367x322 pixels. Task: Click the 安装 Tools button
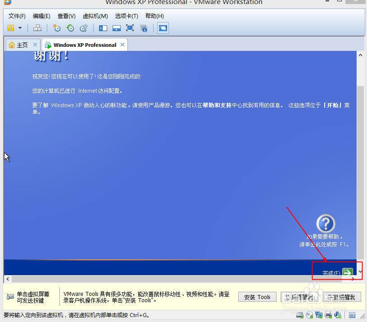point(257,297)
